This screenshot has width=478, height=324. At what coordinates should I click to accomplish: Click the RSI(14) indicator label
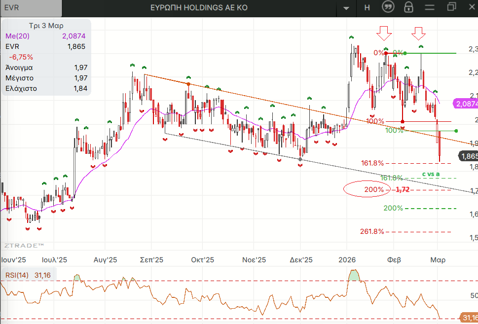coord(16,275)
